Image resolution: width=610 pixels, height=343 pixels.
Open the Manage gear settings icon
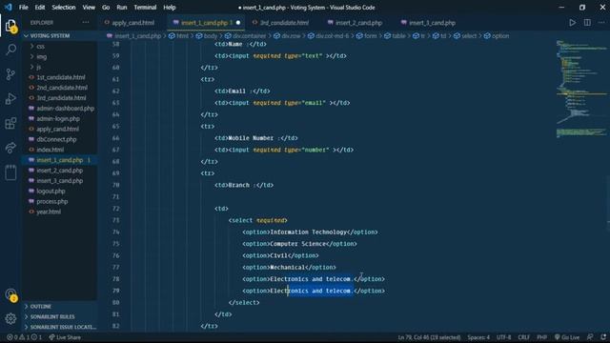(10, 318)
